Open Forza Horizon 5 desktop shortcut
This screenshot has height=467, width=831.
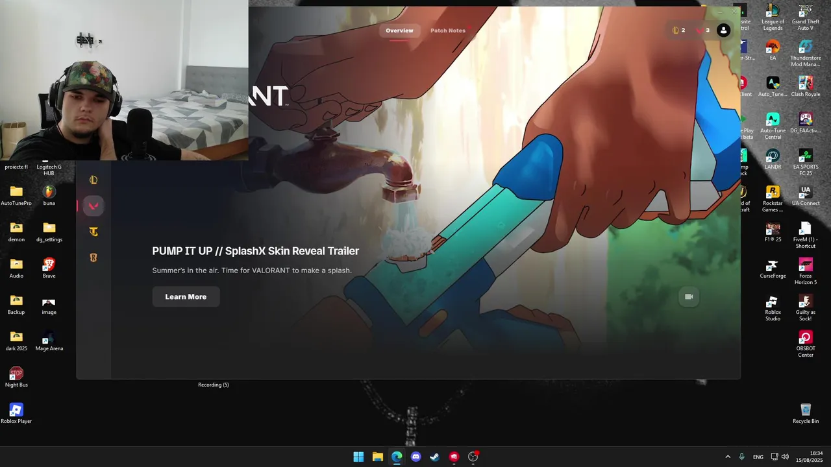point(806,272)
